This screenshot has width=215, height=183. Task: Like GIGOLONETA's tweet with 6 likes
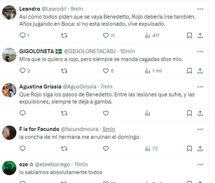pos(106,71)
